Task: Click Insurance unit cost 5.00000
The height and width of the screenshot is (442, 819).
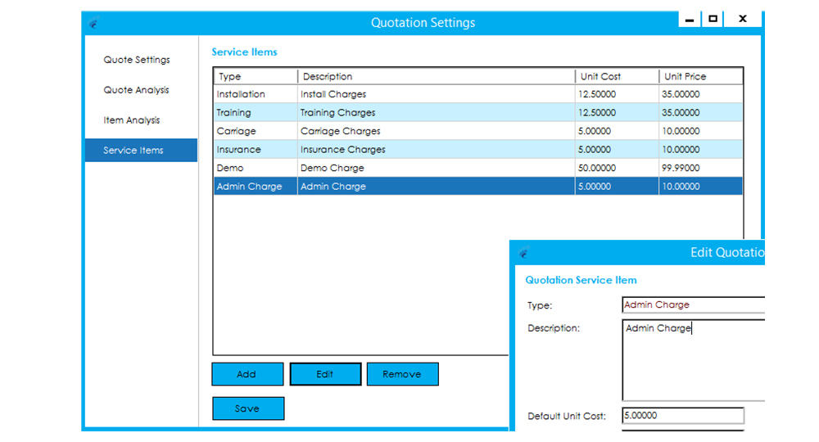Action: point(618,149)
